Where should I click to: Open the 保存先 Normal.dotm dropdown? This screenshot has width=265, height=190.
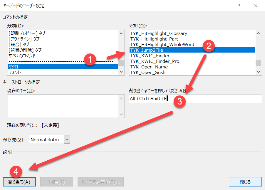point(67,139)
